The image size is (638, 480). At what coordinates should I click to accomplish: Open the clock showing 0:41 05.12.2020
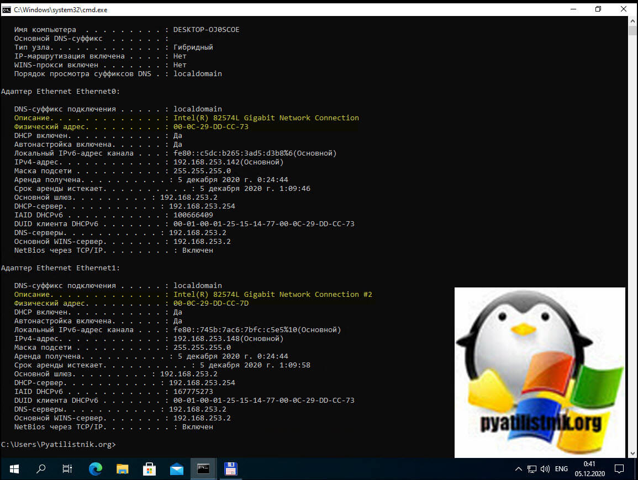(589, 469)
